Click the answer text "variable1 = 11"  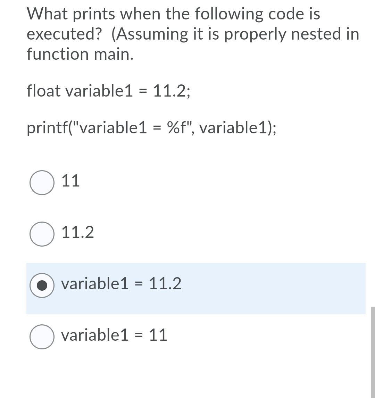click(x=114, y=335)
